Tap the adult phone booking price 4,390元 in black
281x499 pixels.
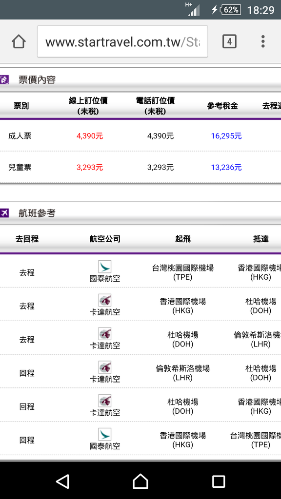[161, 136]
